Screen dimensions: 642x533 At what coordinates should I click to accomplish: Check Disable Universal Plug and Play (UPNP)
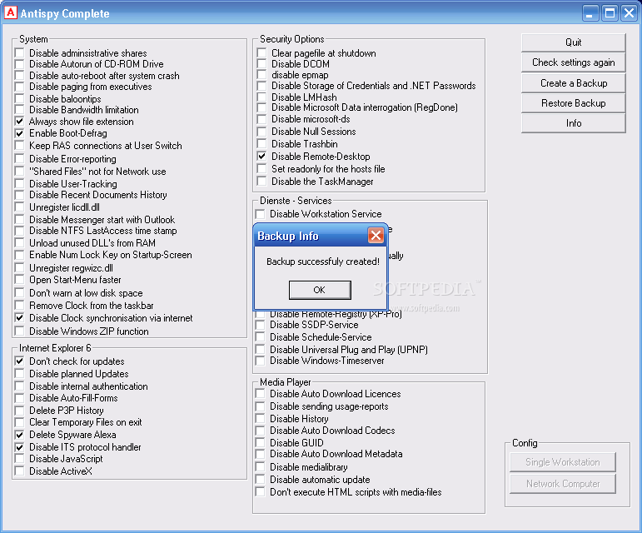(260, 350)
